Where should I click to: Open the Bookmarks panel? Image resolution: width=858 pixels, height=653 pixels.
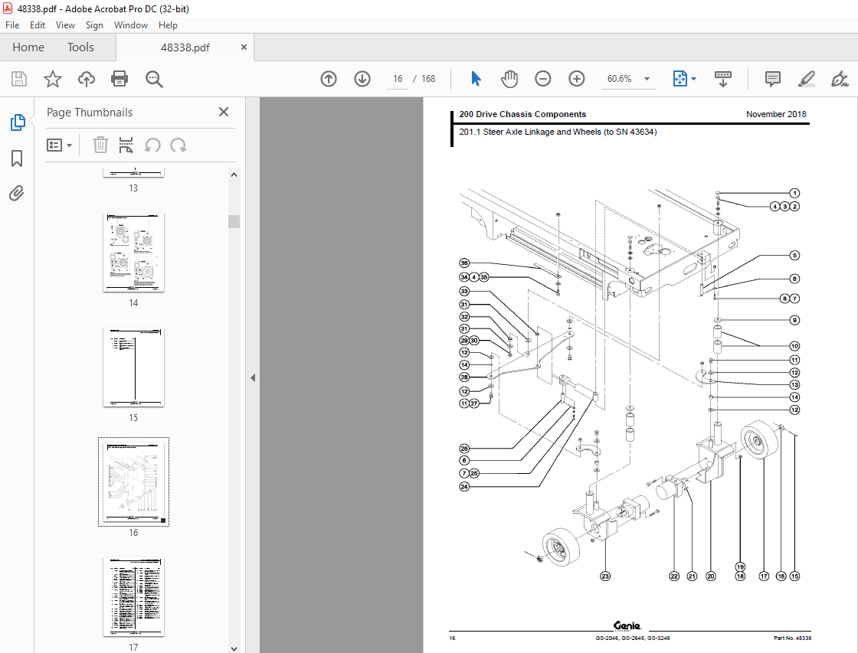(17, 158)
